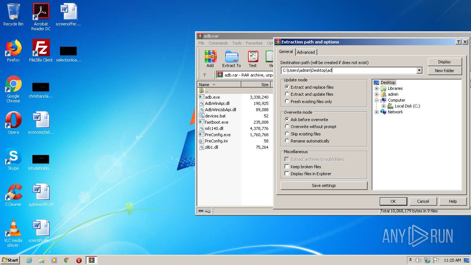Switch to the General tab
471x265 pixels.
(286, 52)
